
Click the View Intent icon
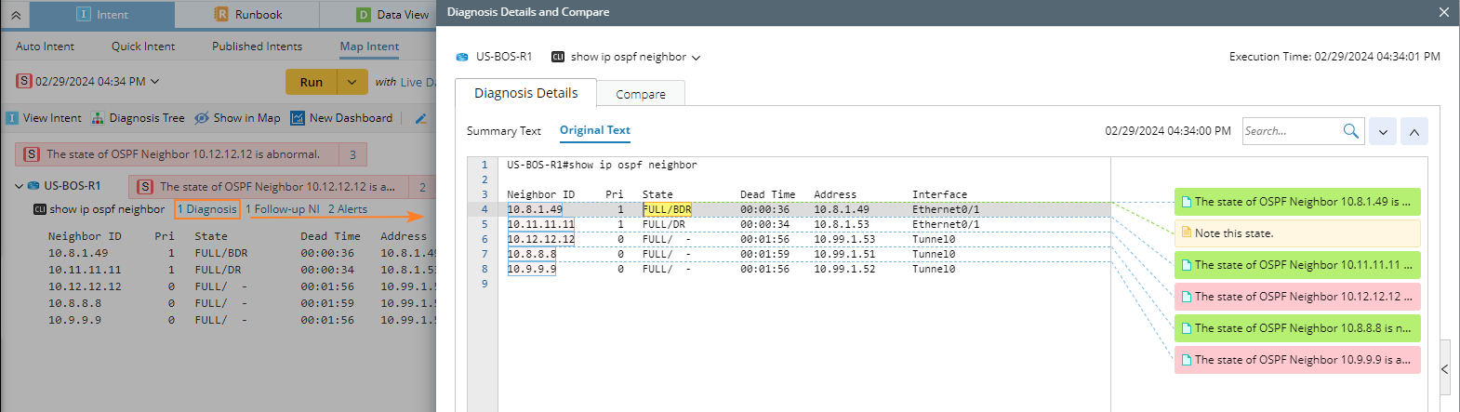click(x=12, y=118)
